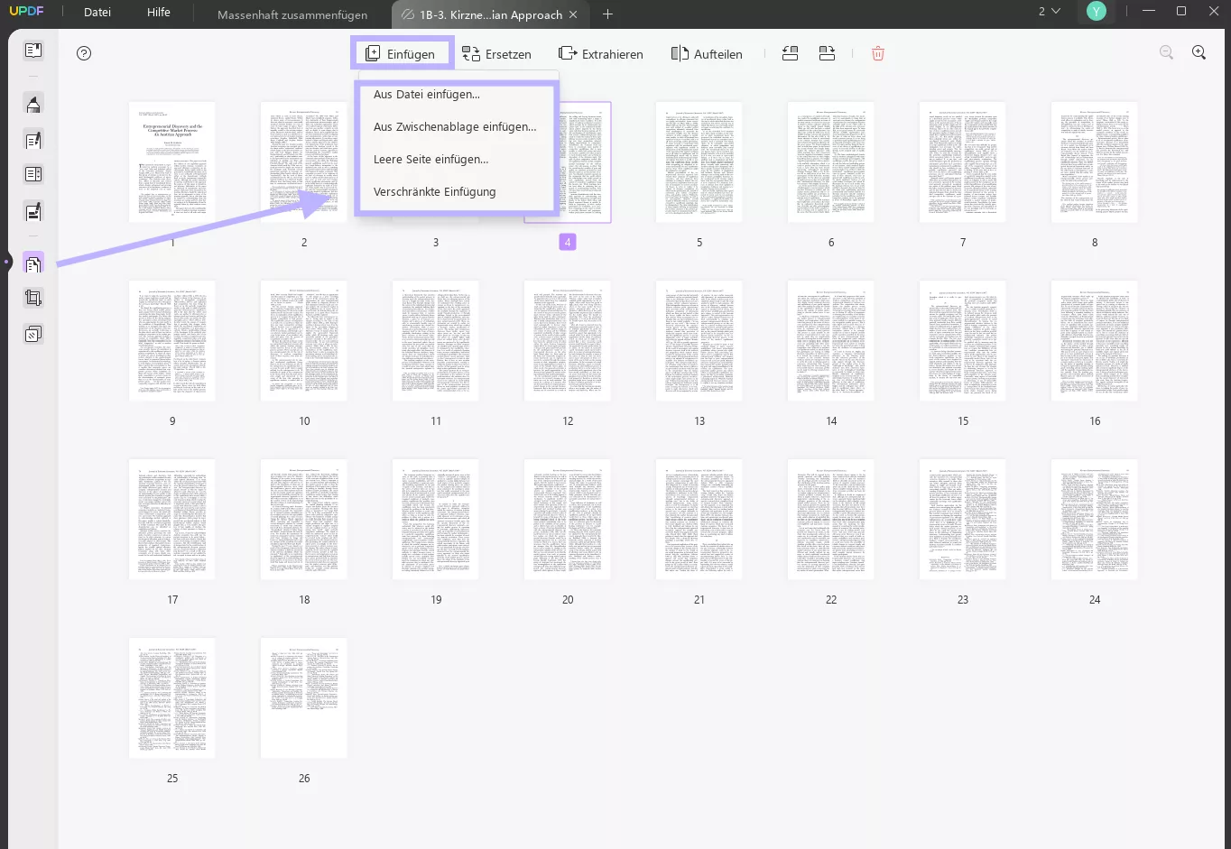1231x849 pixels.
Task: Select page 19 thumbnail
Action: point(436,520)
